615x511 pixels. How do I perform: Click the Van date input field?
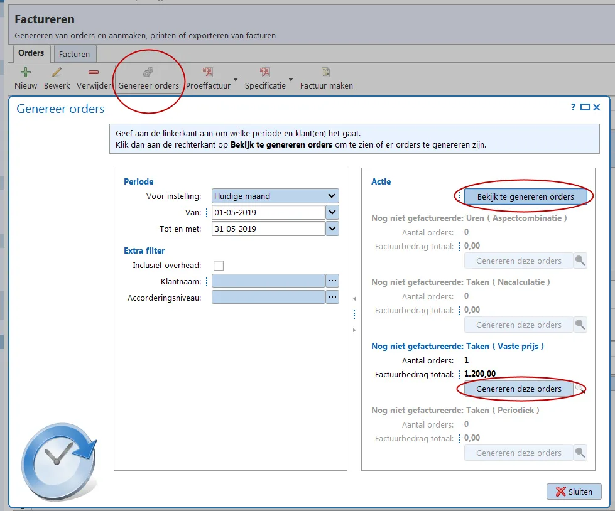click(x=268, y=212)
